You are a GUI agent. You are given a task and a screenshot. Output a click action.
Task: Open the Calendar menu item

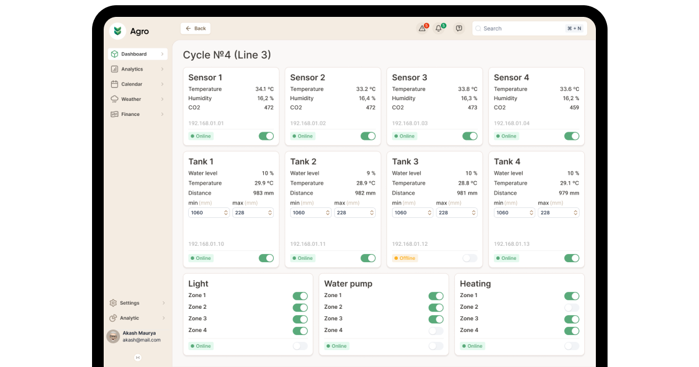(137, 84)
